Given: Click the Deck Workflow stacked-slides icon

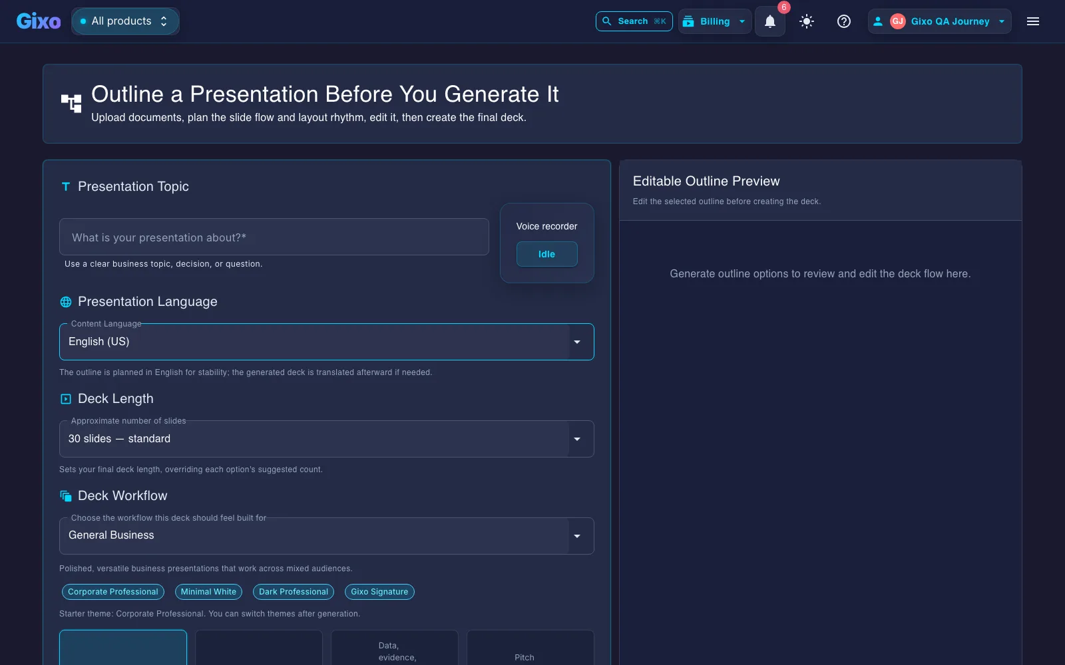Looking at the screenshot, I should click(x=66, y=496).
